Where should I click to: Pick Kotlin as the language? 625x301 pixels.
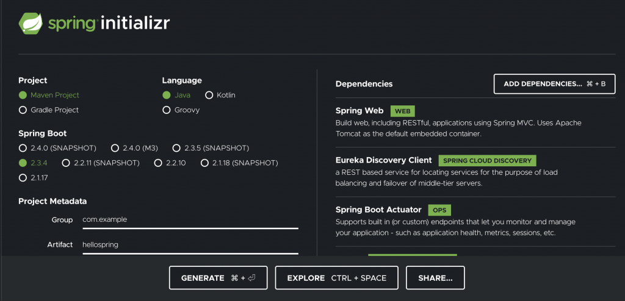(209, 95)
